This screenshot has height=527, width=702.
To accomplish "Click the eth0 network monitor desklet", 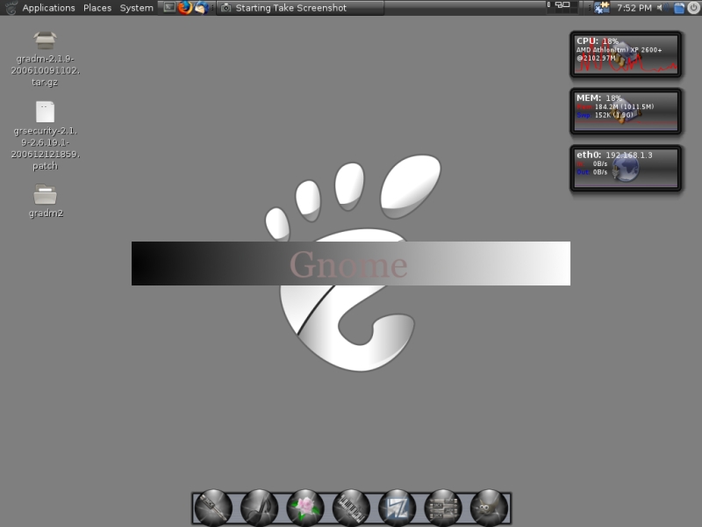I will click(626, 168).
